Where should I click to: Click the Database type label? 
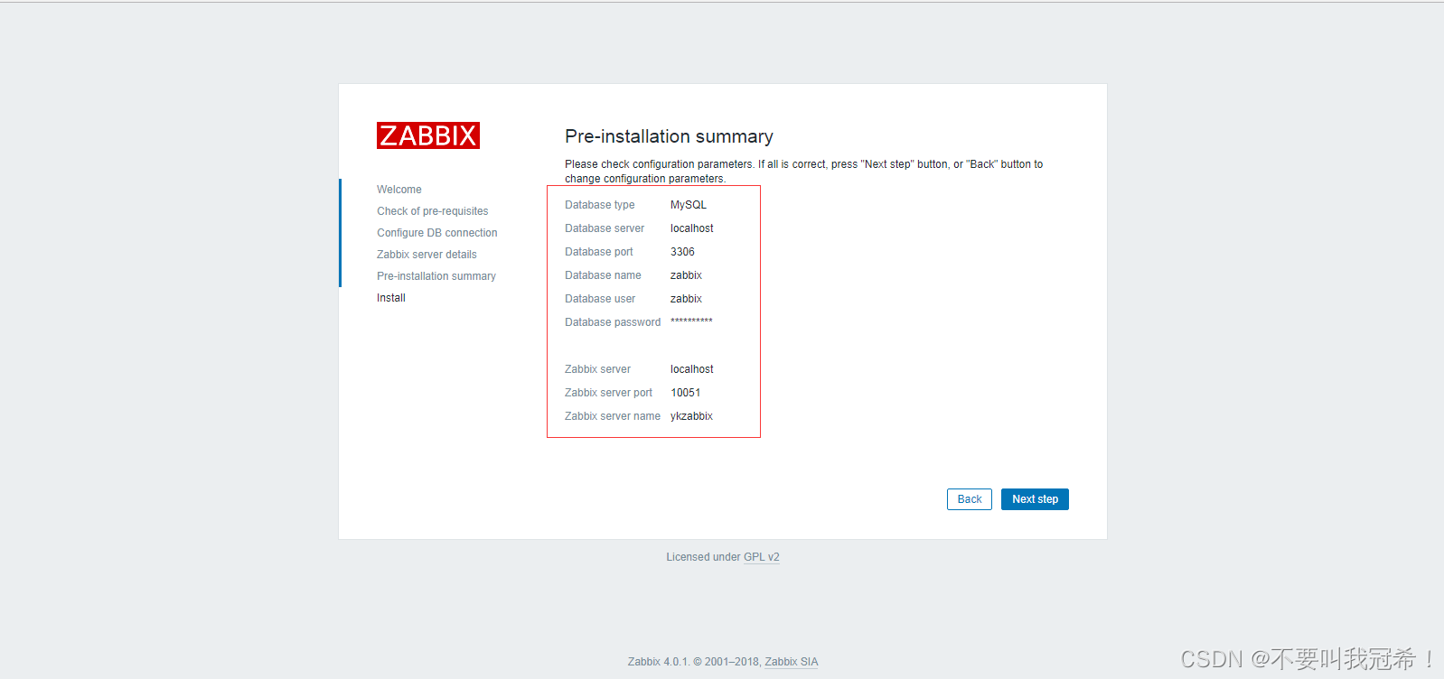[x=600, y=205]
